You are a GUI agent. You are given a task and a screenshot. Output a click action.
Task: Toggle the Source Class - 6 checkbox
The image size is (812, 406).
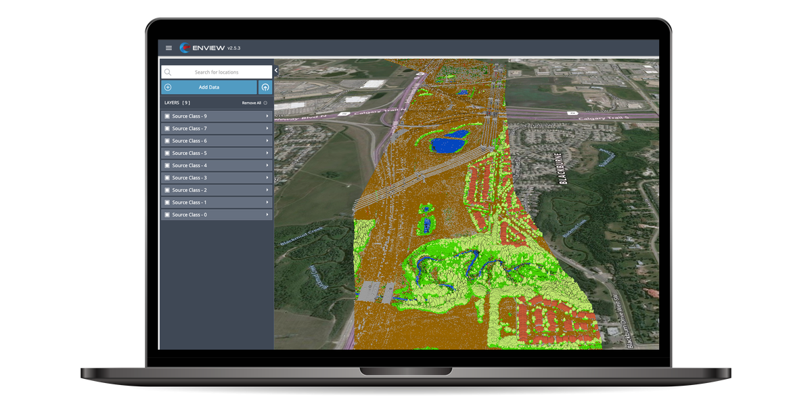(x=167, y=141)
